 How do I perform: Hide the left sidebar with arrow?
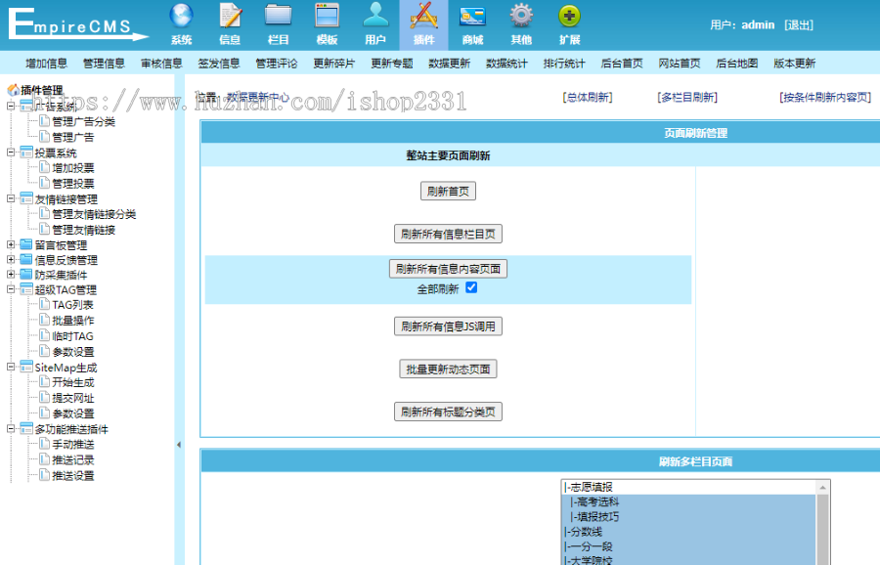click(x=179, y=445)
